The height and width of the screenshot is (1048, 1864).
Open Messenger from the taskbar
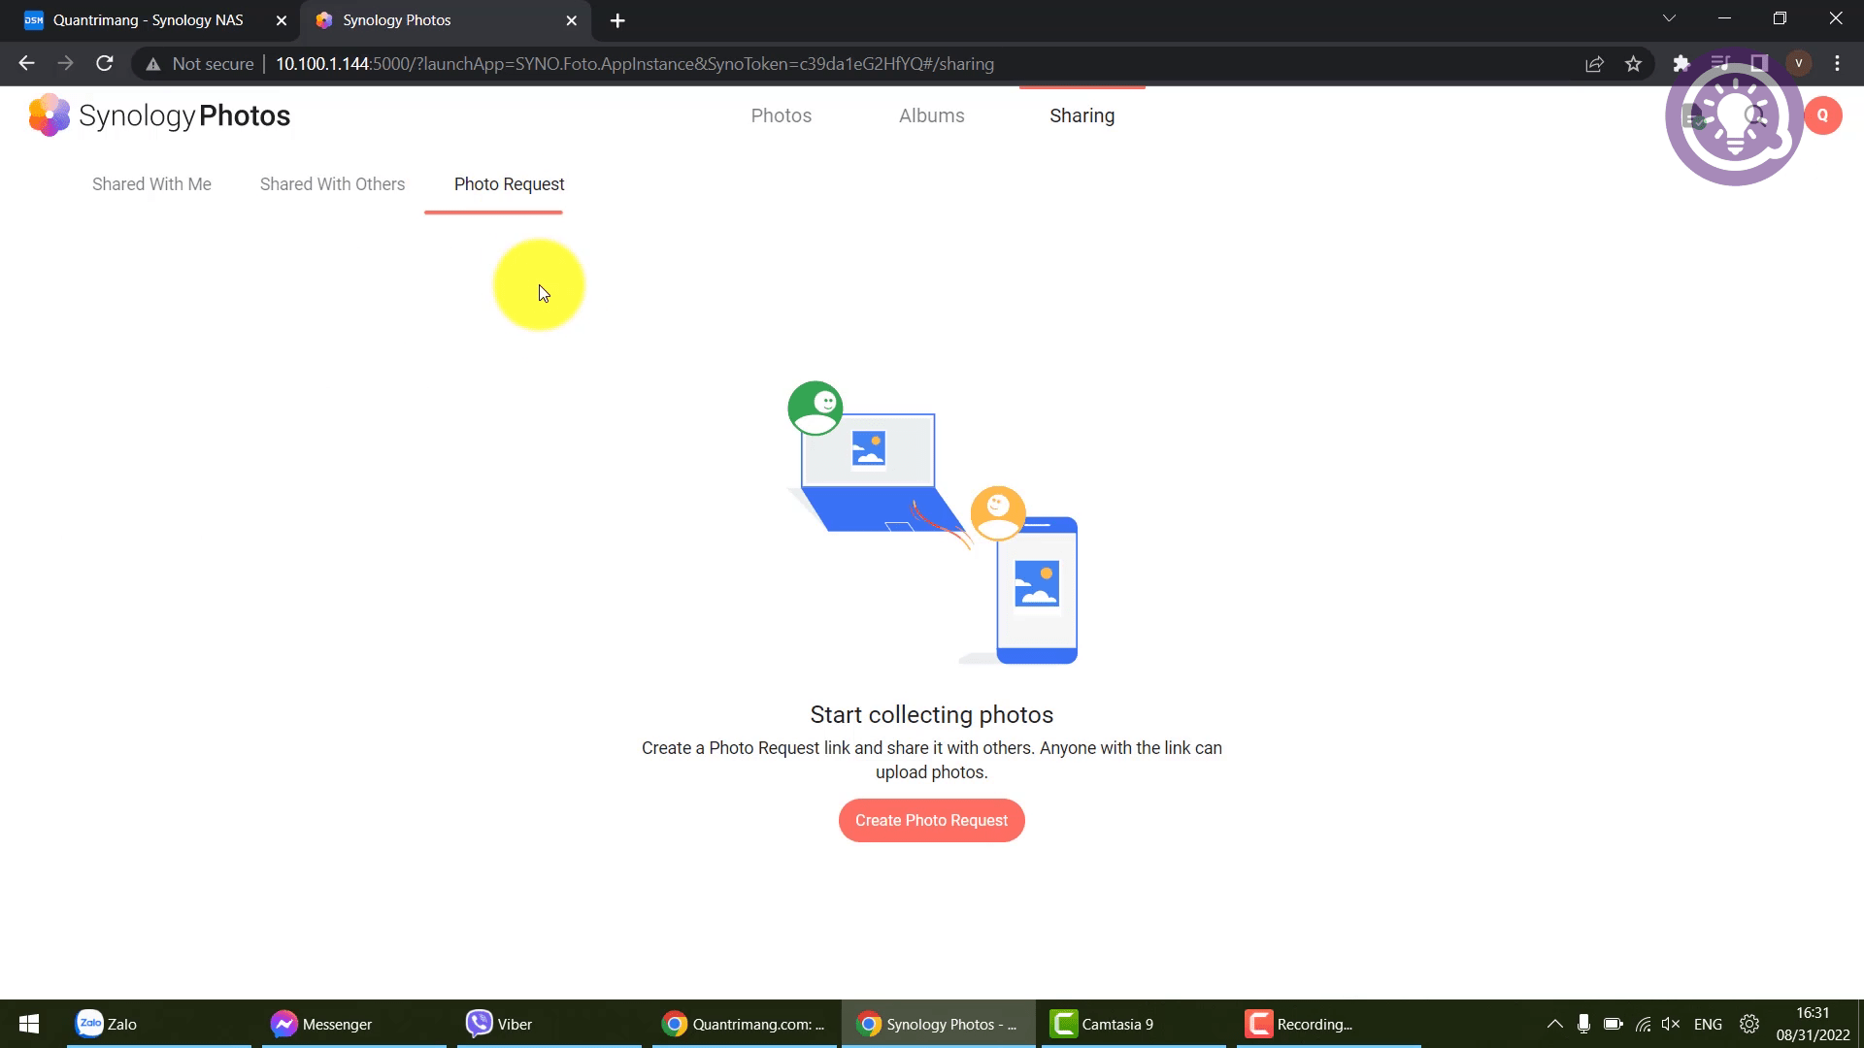point(353,1024)
